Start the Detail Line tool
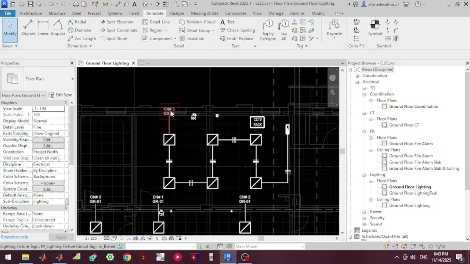The height and width of the screenshot is (264, 470). 156,22
